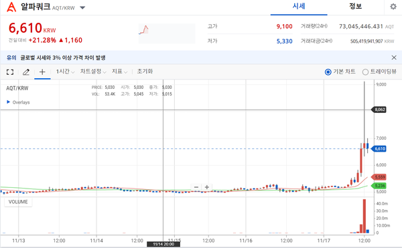
Task: Click the 24H volume 73,045,446.431
Action: (x=361, y=26)
